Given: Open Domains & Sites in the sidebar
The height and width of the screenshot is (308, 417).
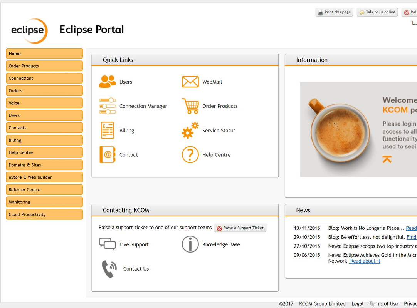Looking at the screenshot, I should [x=44, y=165].
